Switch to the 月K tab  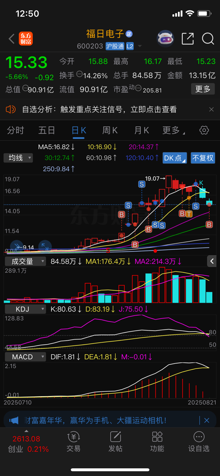click(142, 130)
